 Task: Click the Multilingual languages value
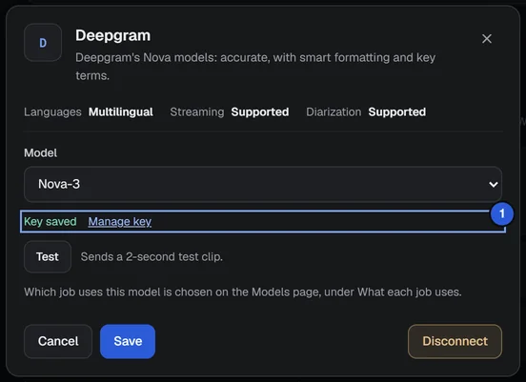[121, 111]
